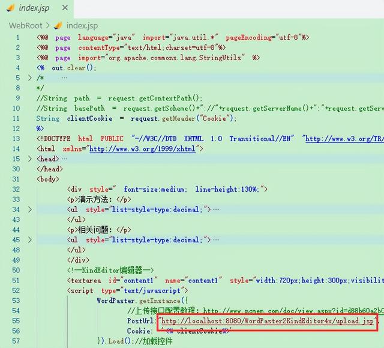This screenshot has width=384, height=348.
Task: Click 'contentType' attribute on line 2
Action: pos(99,47)
